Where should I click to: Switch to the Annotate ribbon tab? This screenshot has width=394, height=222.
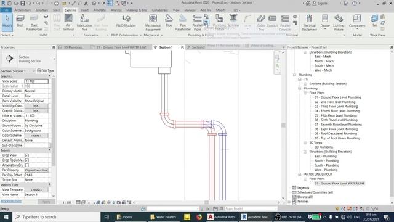pyautogui.click(x=100, y=10)
